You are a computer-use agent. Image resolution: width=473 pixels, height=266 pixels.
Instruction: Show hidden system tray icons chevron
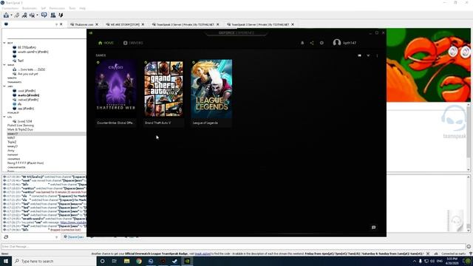point(414,261)
